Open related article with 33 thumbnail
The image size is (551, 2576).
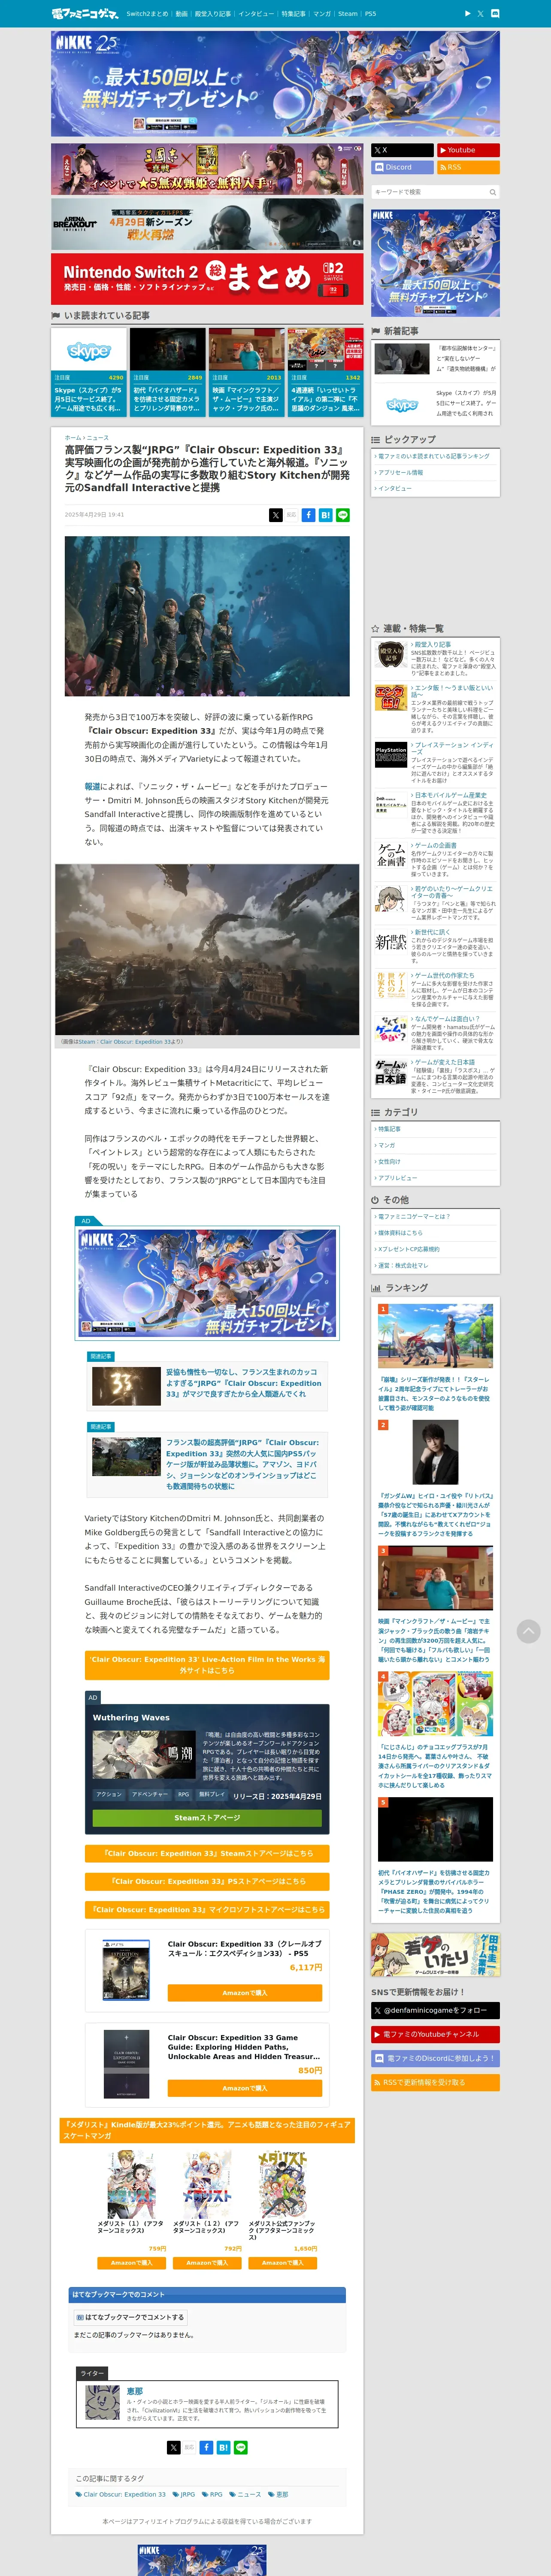coord(126,1386)
